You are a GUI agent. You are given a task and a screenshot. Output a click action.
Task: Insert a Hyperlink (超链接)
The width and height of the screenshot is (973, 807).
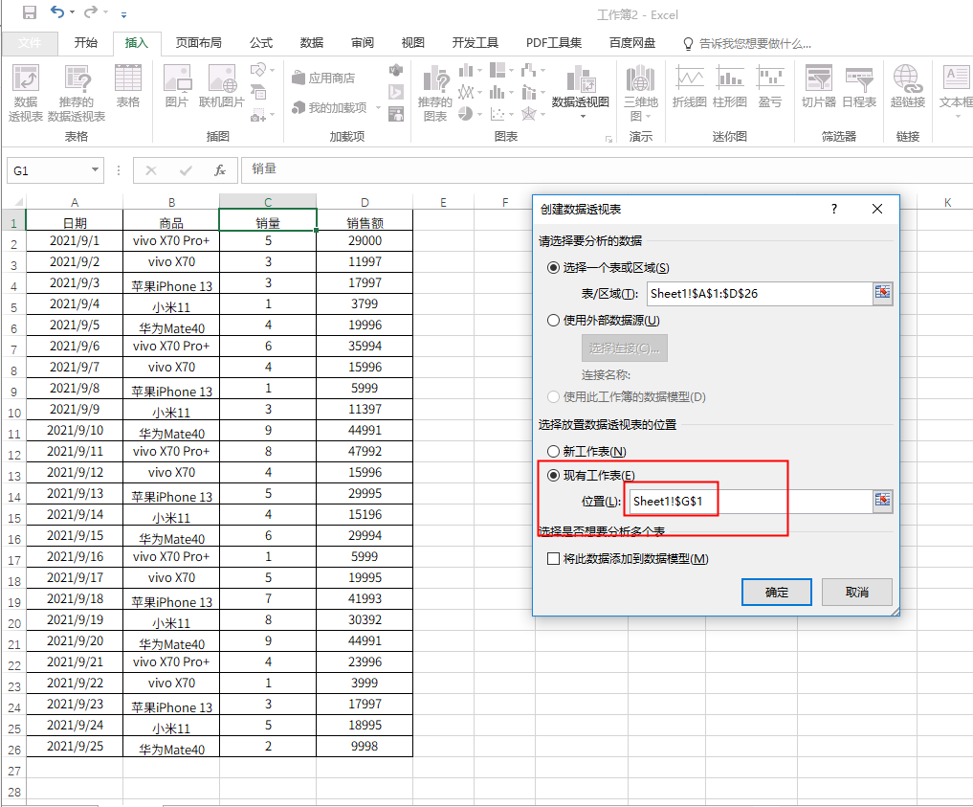[908, 86]
